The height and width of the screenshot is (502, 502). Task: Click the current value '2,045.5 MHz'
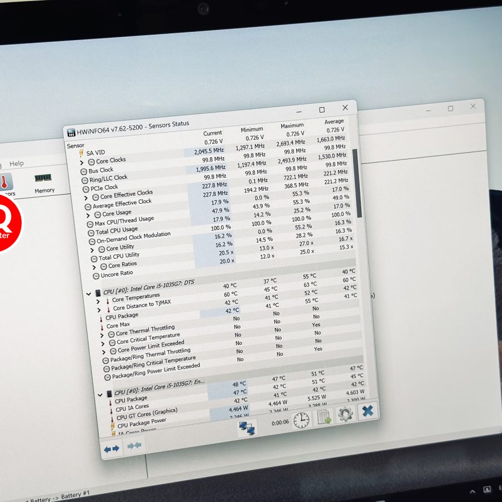[209, 151]
